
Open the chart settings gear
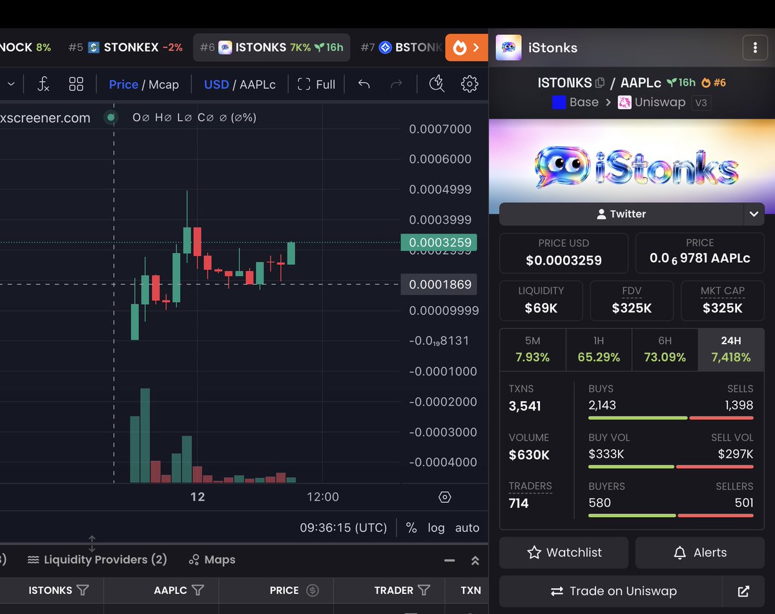470,84
